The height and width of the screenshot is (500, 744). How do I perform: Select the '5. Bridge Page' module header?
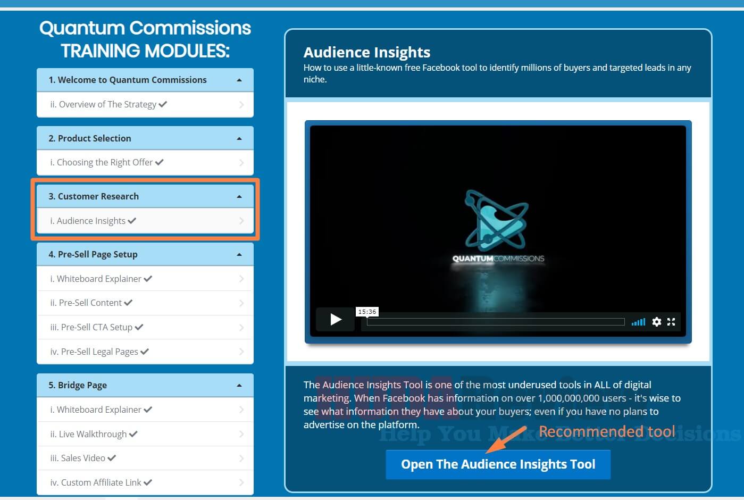point(145,385)
